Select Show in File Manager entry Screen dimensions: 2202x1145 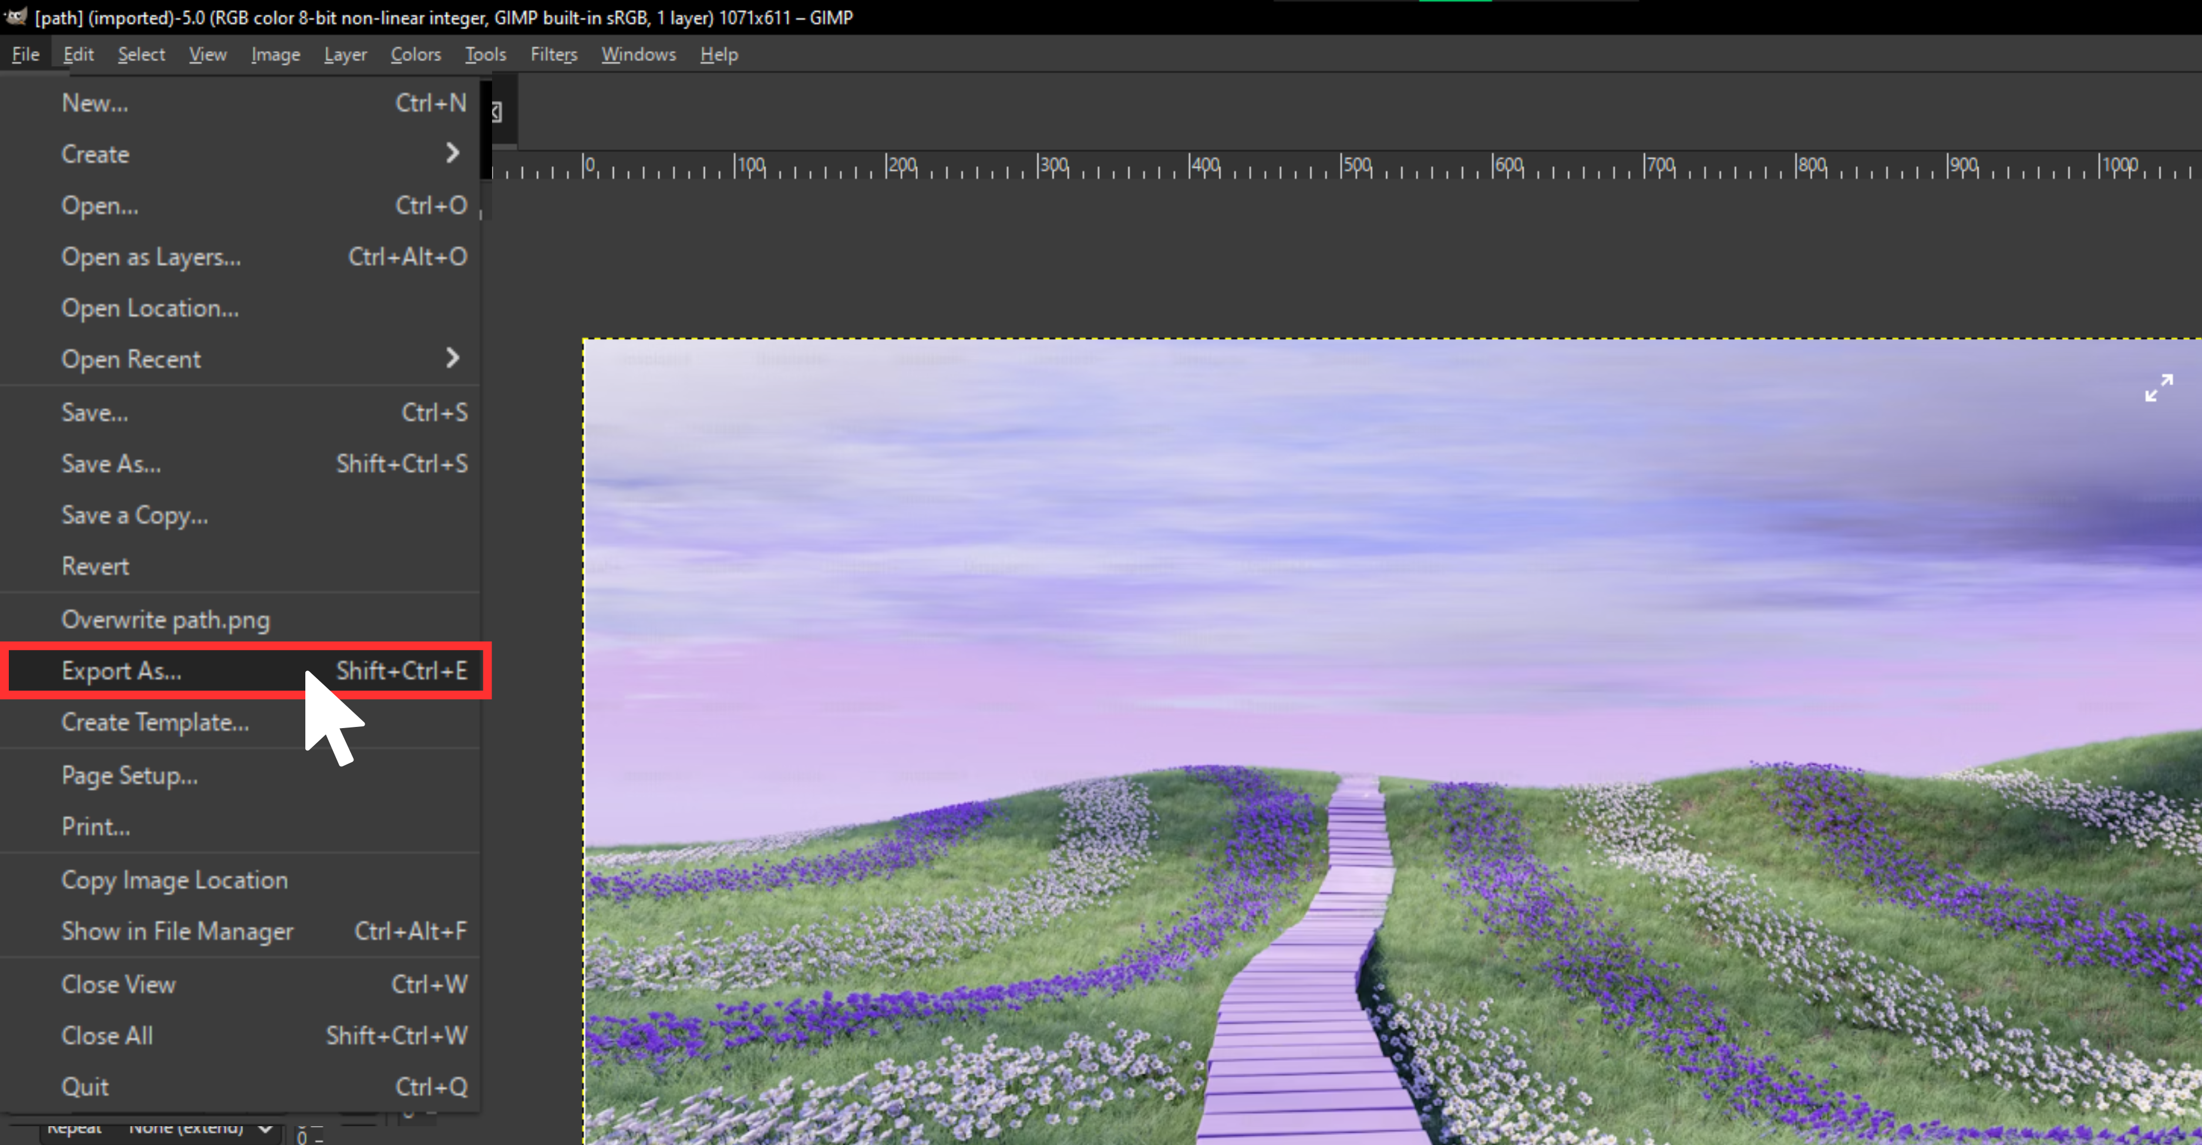point(240,931)
